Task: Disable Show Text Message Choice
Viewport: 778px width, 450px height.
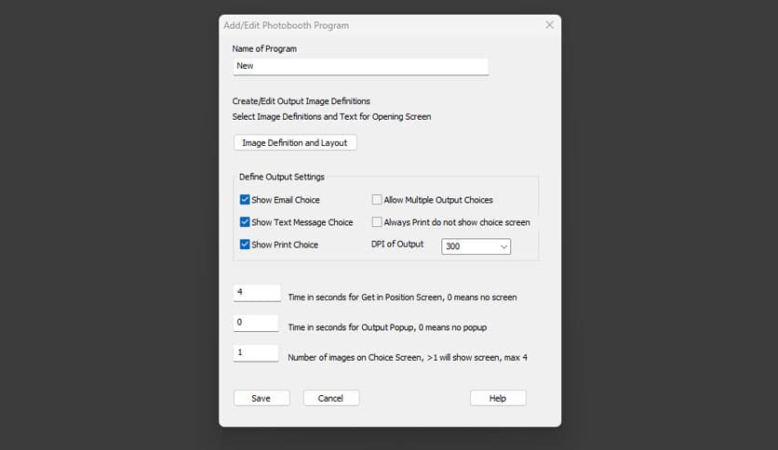Action: (245, 222)
